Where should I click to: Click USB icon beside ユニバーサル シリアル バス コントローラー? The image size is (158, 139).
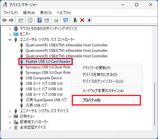[x=16, y=40]
